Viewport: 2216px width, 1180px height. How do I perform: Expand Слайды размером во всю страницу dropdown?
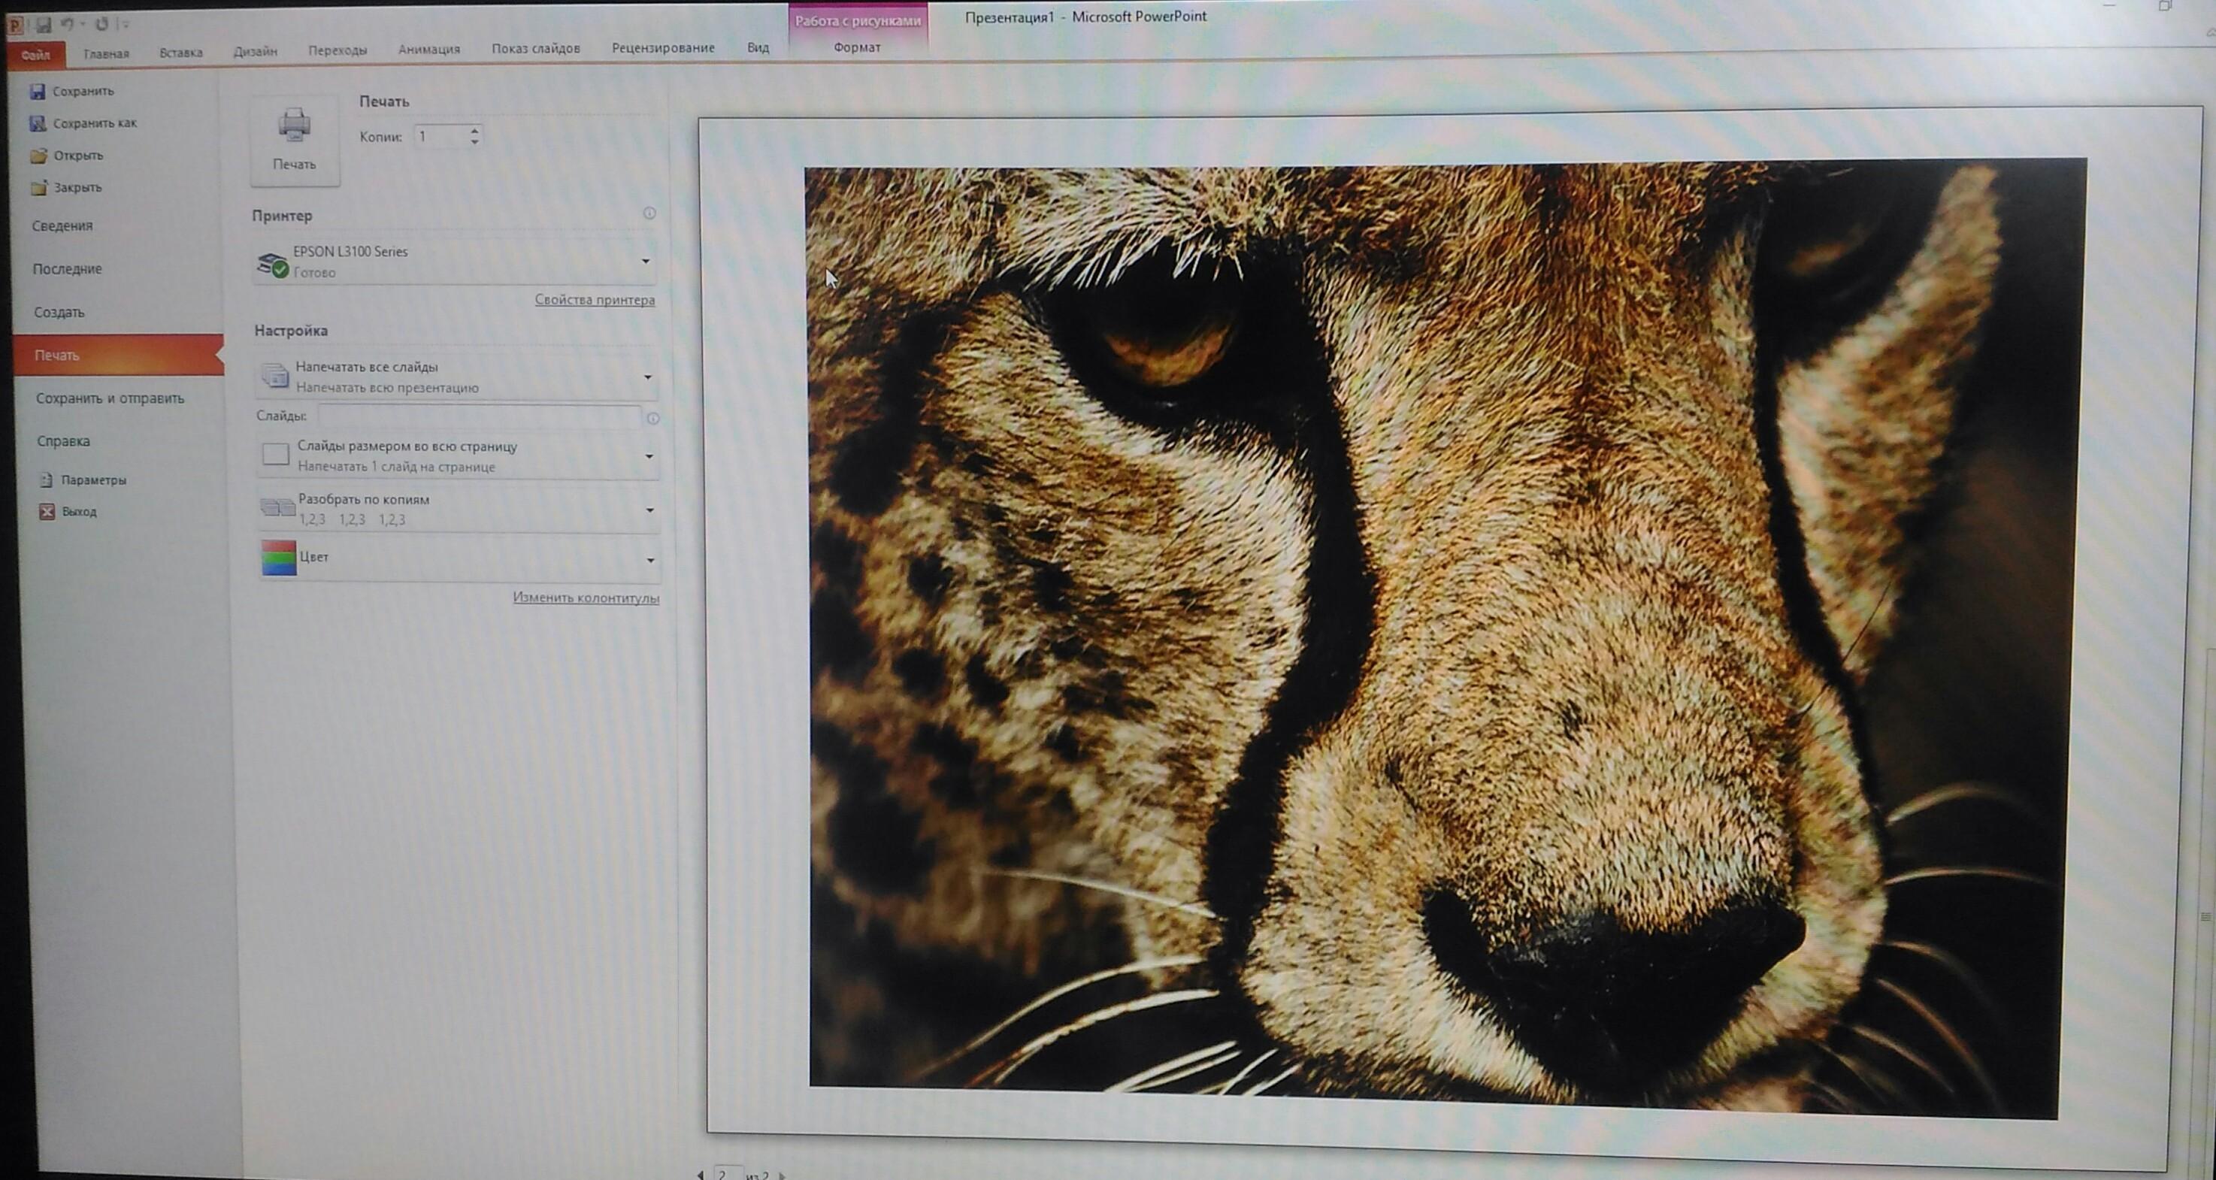pyautogui.click(x=649, y=457)
